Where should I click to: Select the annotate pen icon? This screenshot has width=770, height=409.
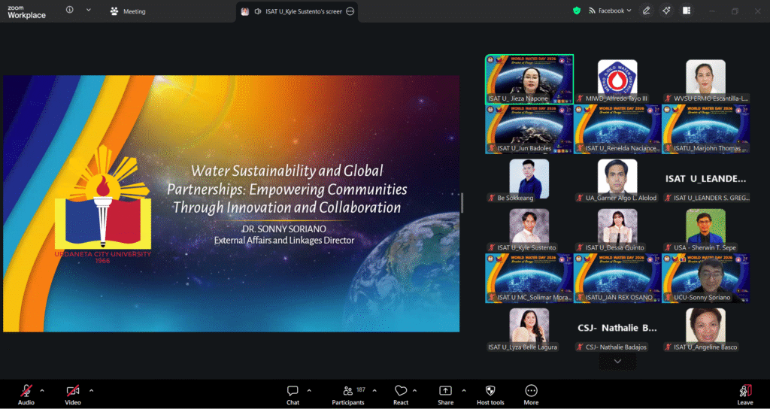pos(646,11)
